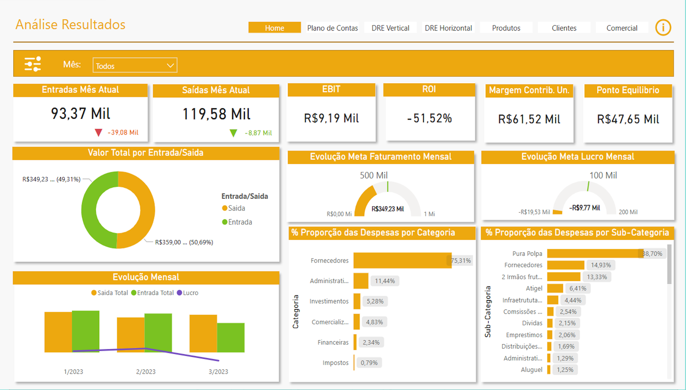Open the Plano de Contas tab

(x=332, y=28)
